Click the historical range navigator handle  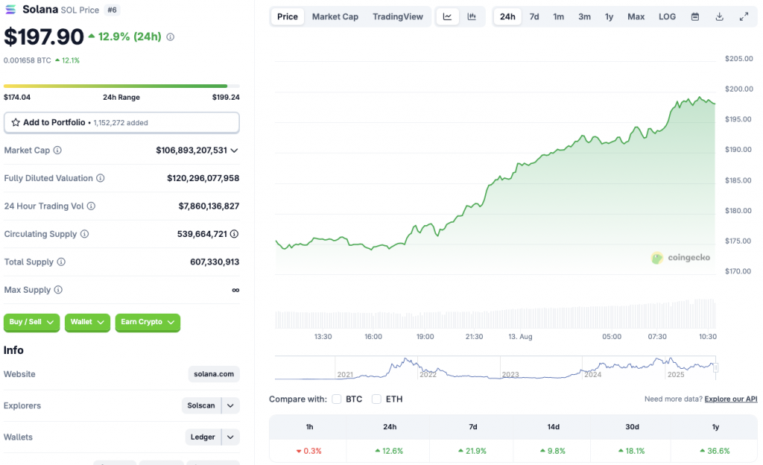(x=716, y=367)
